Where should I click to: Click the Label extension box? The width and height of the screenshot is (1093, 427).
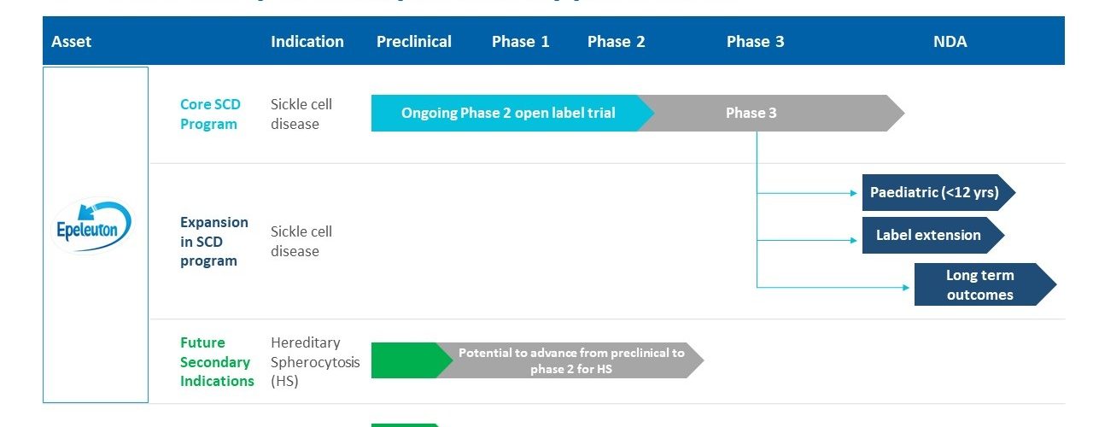[929, 235]
